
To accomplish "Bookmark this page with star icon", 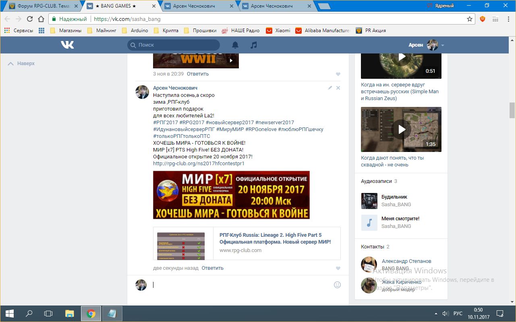I will click(469, 19).
